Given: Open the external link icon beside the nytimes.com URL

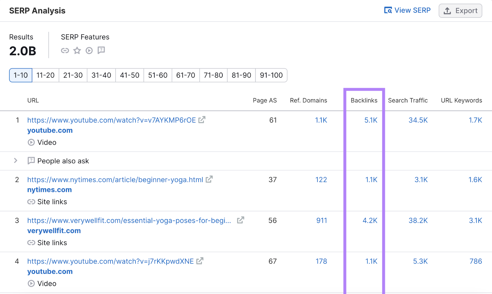Looking at the screenshot, I should (209, 179).
